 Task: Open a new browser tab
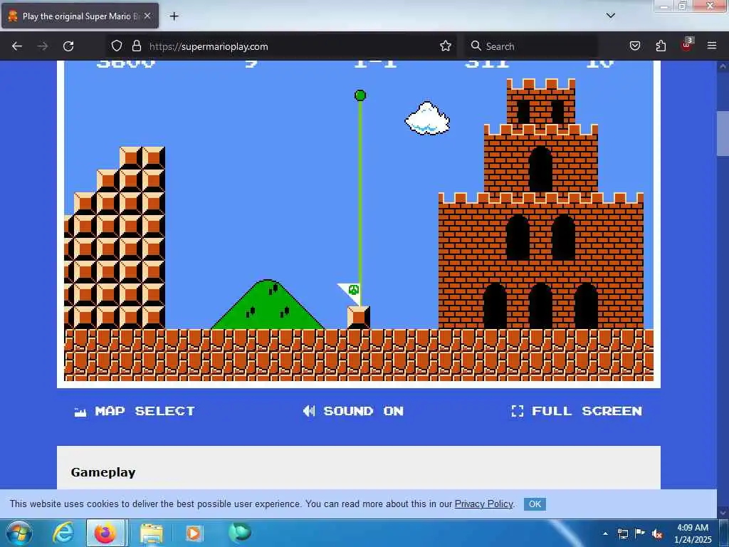click(174, 16)
